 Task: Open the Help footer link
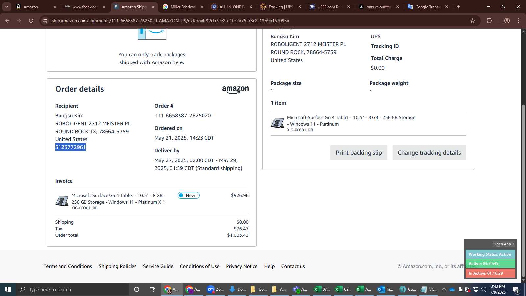(269, 266)
